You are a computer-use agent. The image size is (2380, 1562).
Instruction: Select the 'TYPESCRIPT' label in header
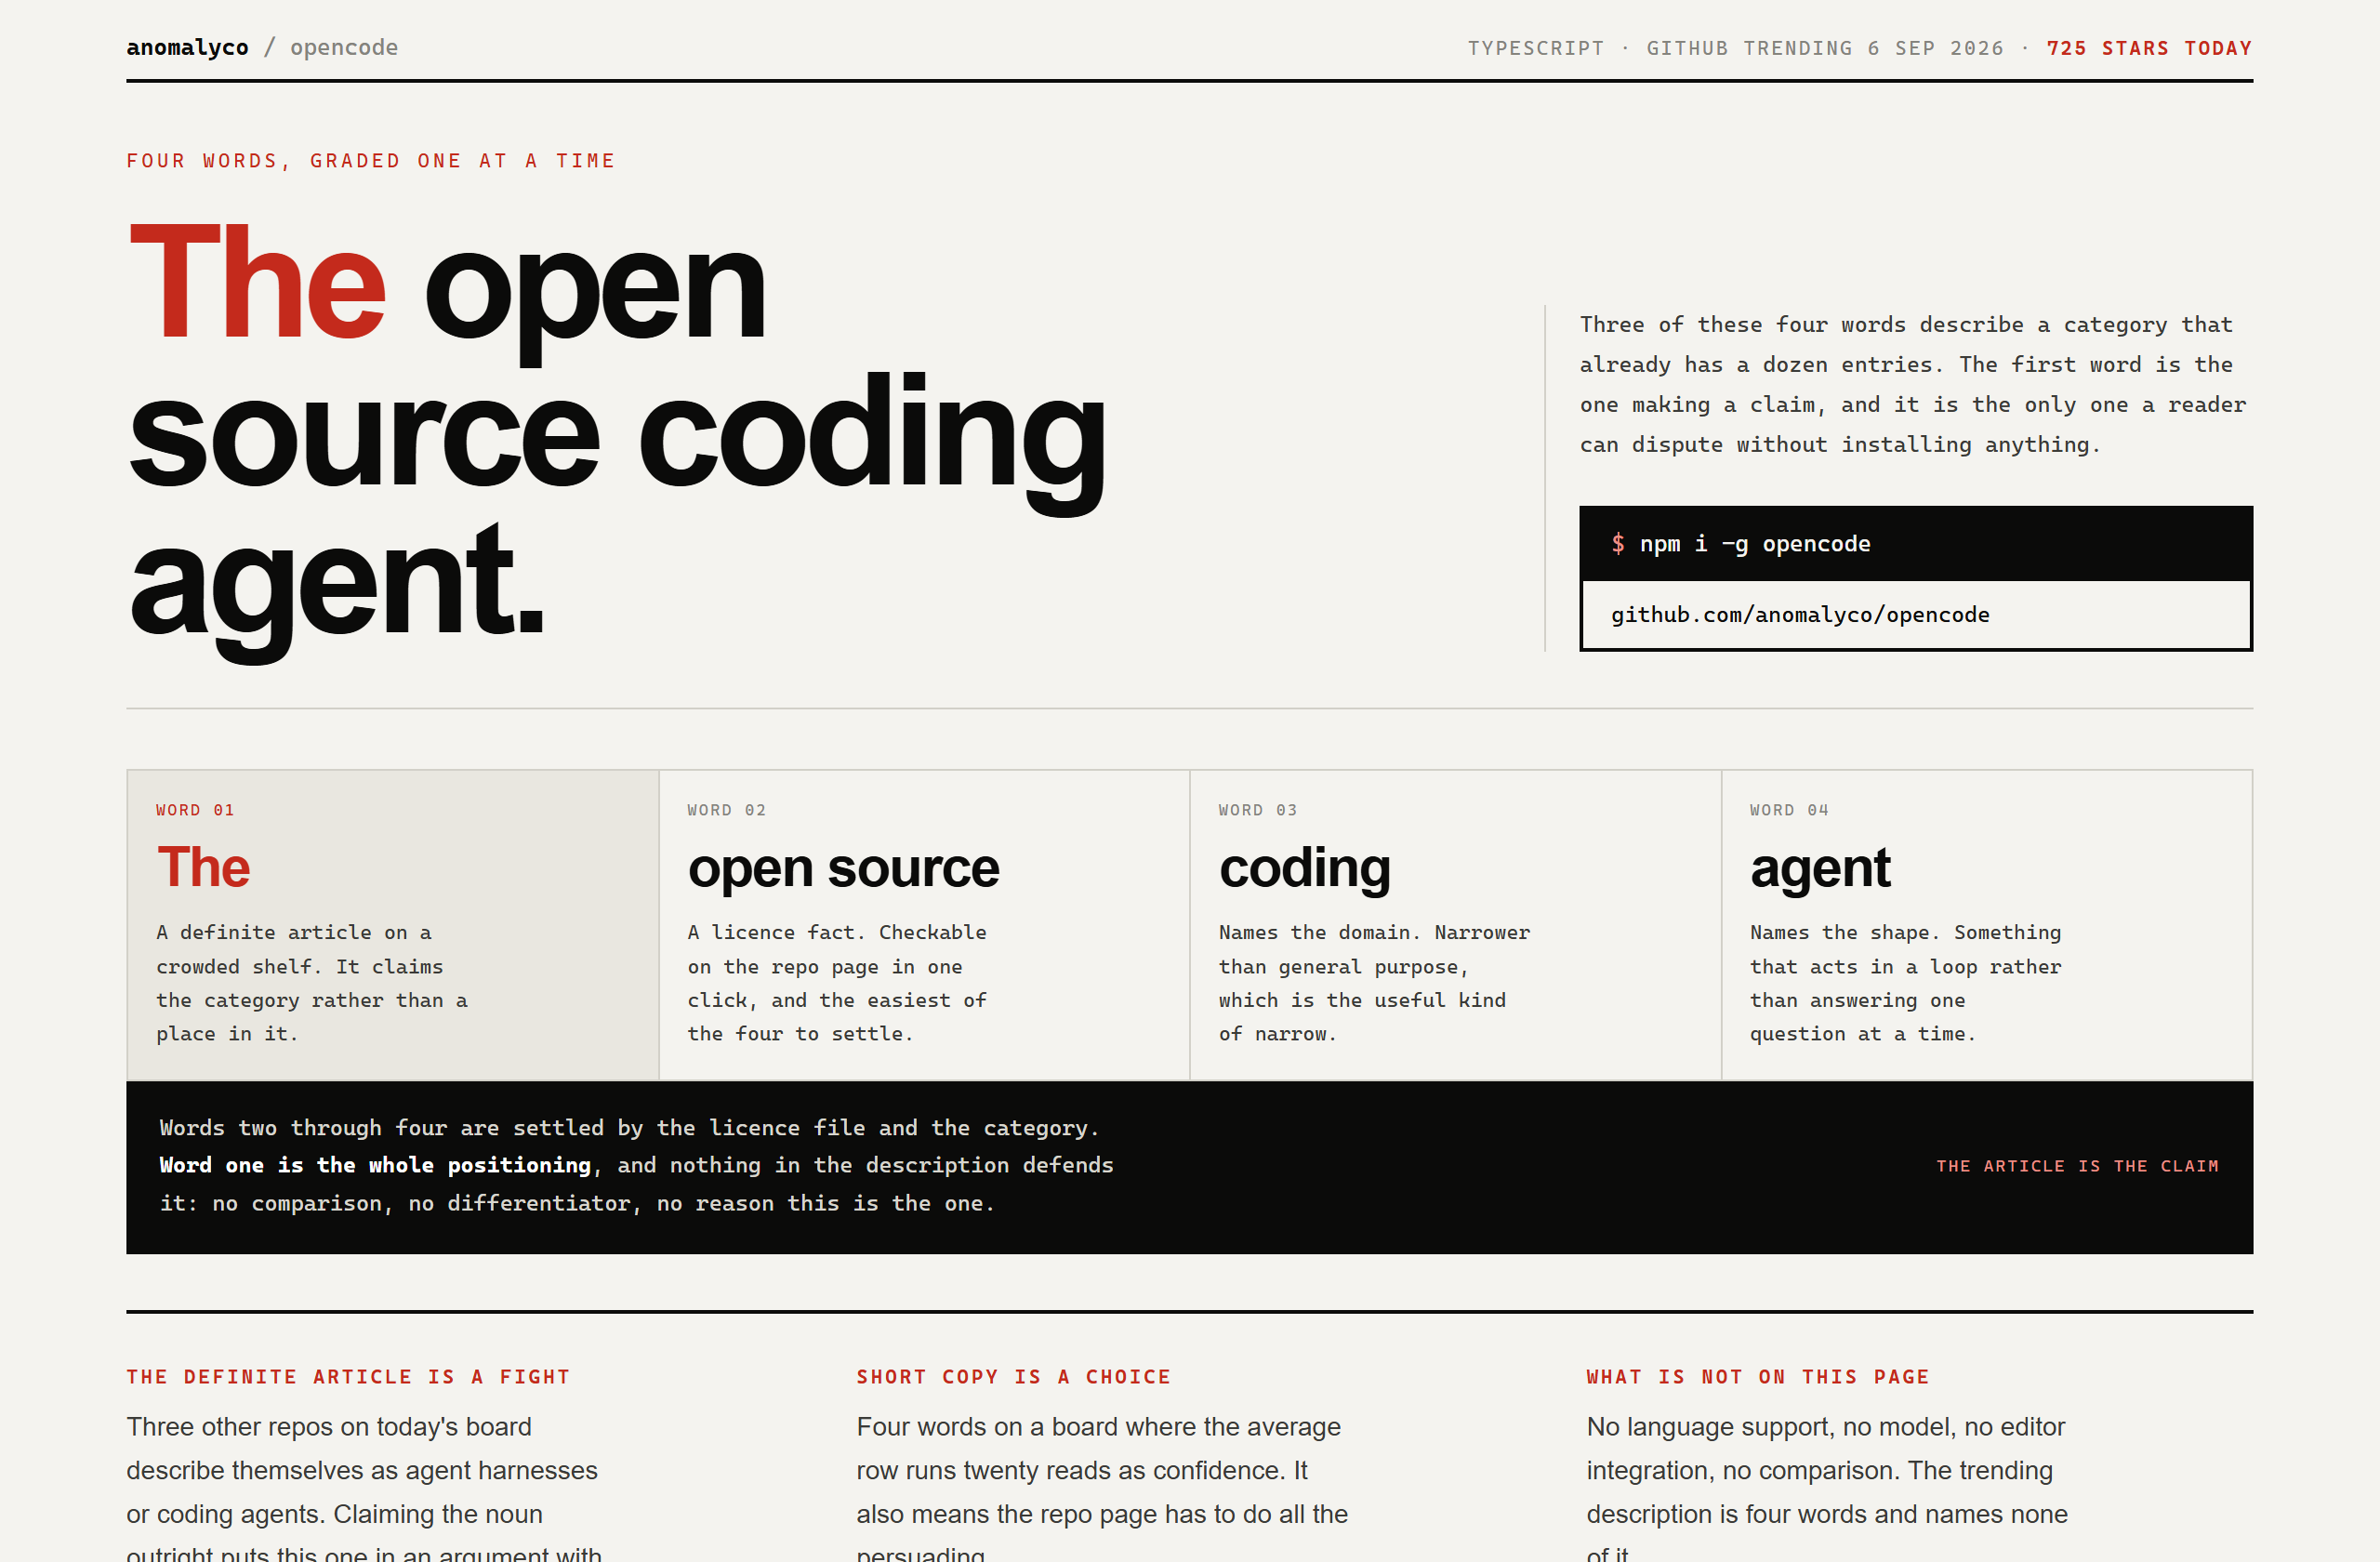pyautogui.click(x=1535, y=48)
